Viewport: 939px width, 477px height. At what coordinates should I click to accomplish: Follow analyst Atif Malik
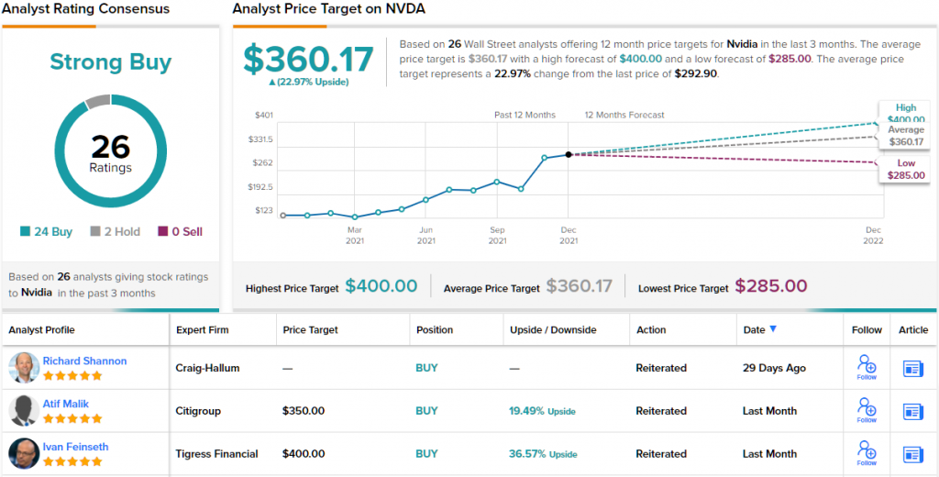pyautogui.click(x=867, y=410)
